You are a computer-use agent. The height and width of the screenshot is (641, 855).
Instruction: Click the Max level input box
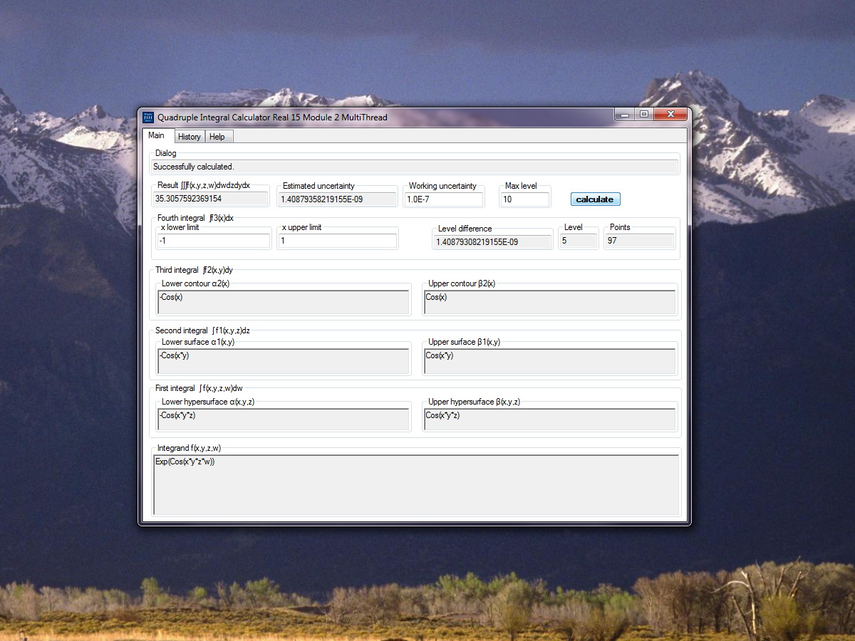pyautogui.click(x=525, y=199)
